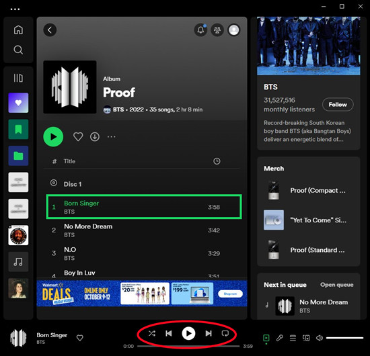Screen dimensions: 370x356
Task: Seek within the song progress bar
Action: (188, 346)
